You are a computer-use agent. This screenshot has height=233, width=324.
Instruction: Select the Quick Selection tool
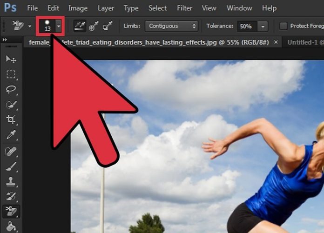coord(11,105)
